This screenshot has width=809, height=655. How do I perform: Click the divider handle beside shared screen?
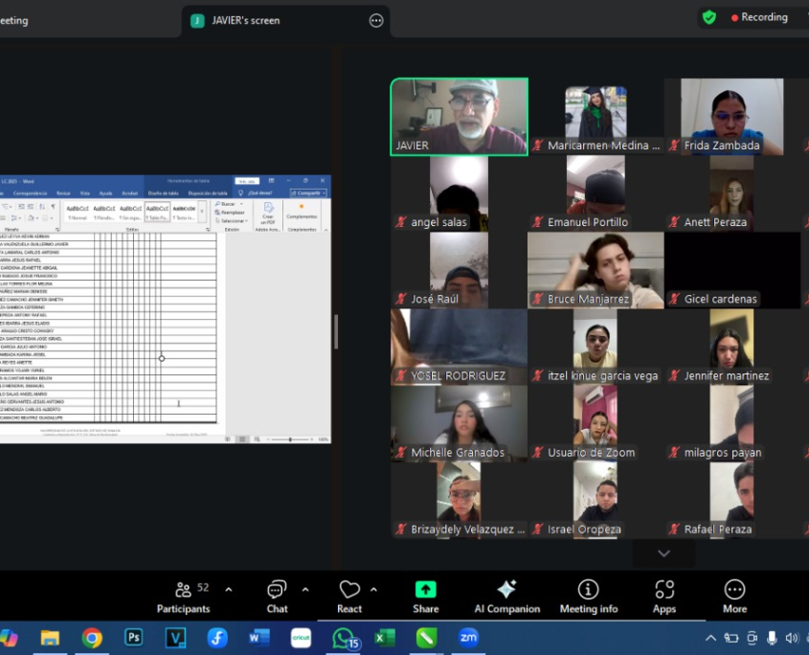(335, 331)
